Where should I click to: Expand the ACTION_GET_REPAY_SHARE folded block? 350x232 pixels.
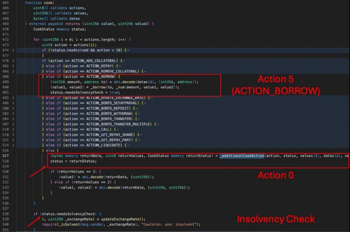pos(13,134)
